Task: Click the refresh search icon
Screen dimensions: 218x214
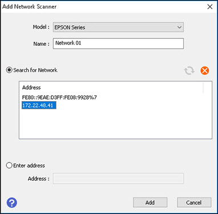Action: [x=189, y=70]
